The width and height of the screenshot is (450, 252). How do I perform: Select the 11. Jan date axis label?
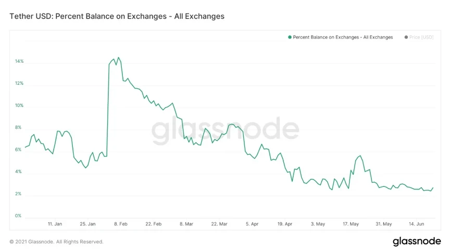(55, 224)
